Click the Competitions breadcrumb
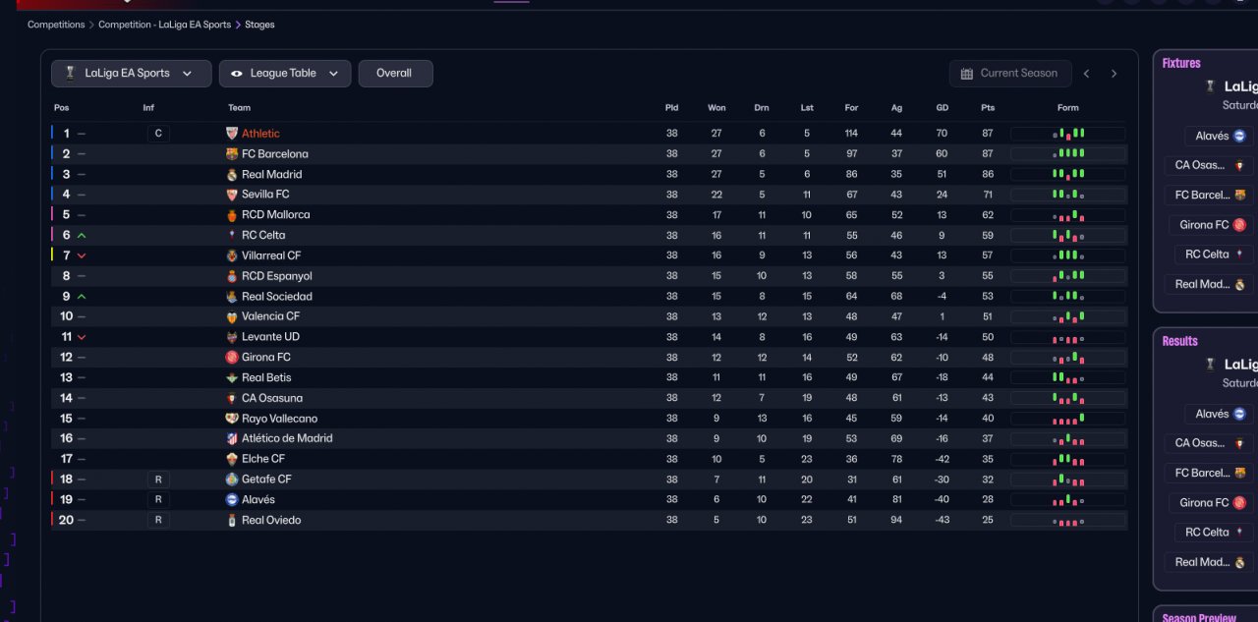 click(x=56, y=25)
